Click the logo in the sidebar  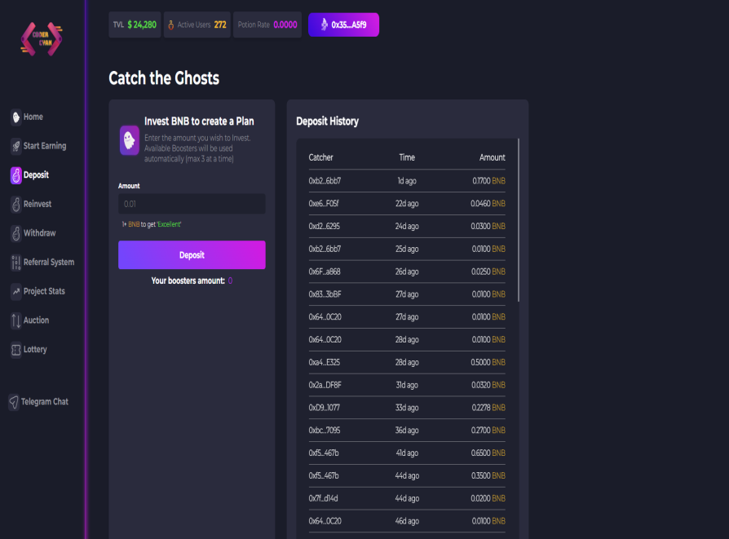click(42, 38)
